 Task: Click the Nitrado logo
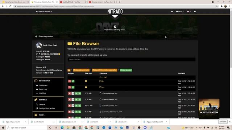(x=115, y=12)
